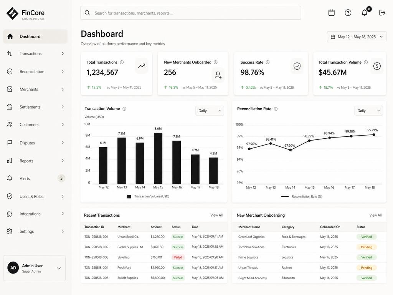Click the Pending status for TechNova Solutions

pos(367,247)
